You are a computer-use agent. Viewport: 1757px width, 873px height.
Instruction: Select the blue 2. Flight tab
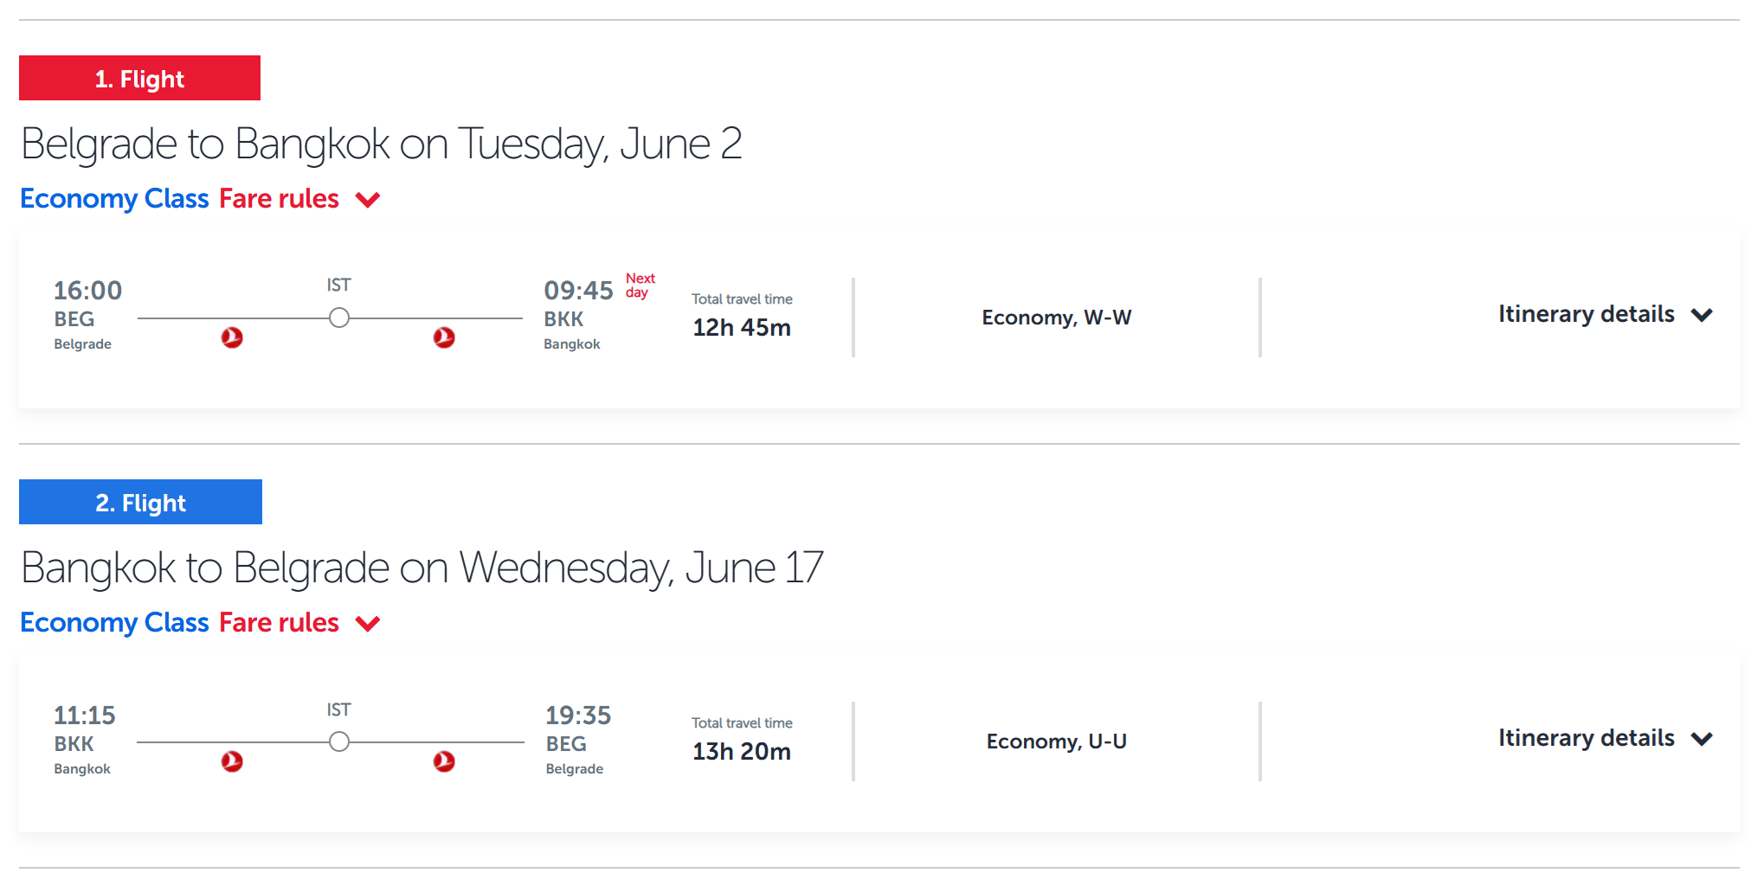click(140, 502)
